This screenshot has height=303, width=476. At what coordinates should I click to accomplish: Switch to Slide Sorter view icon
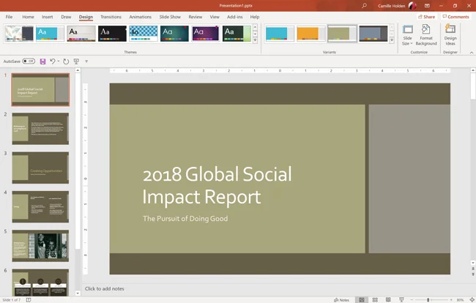coord(375,300)
